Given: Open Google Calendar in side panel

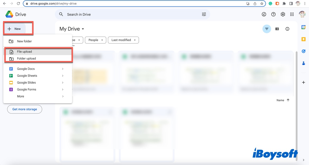Looking at the screenshot, I should click(x=304, y=27).
